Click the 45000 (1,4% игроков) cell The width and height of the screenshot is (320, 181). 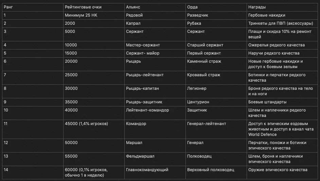[94, 129]
